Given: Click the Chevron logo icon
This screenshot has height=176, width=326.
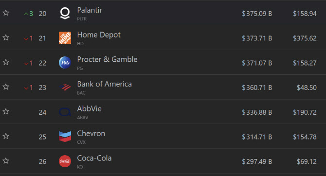Looking at the screenshot, I should tap(65, 137).
